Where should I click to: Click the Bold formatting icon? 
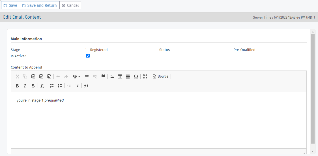17,86
